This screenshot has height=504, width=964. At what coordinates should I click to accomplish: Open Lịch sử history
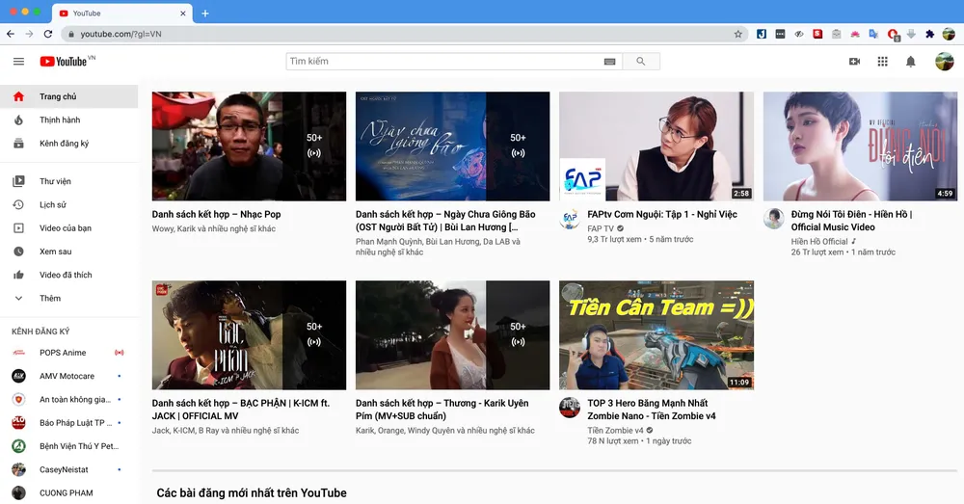68,204
